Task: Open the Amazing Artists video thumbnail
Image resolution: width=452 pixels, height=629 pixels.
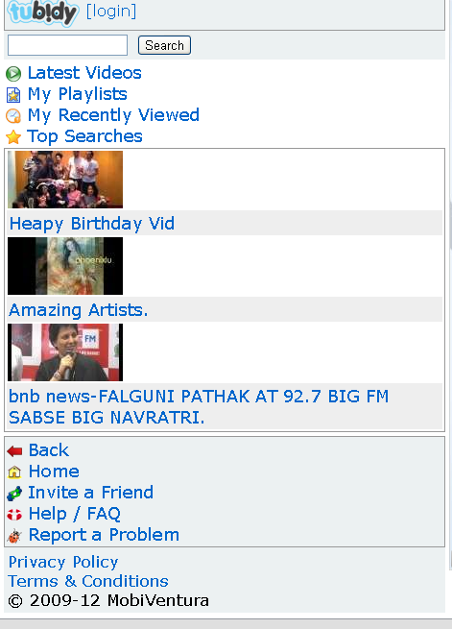Action: [65, 266]
